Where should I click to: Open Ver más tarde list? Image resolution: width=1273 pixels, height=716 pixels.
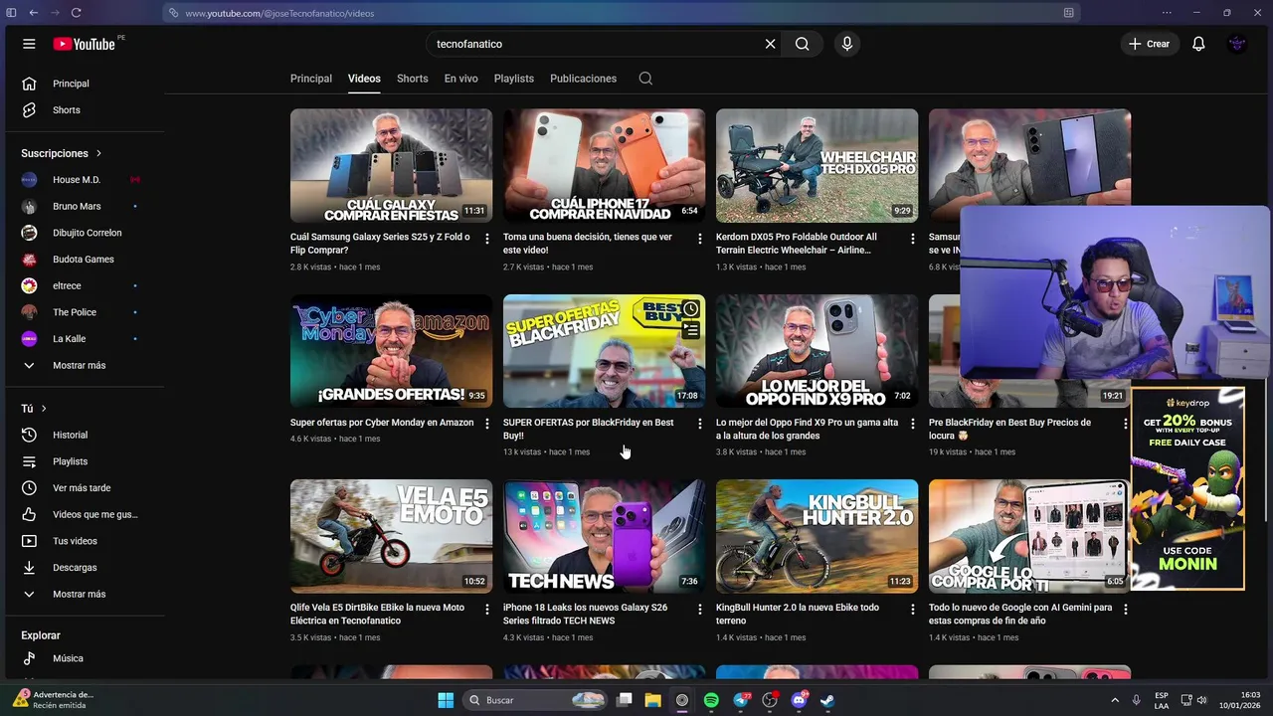tap(83, 488)
